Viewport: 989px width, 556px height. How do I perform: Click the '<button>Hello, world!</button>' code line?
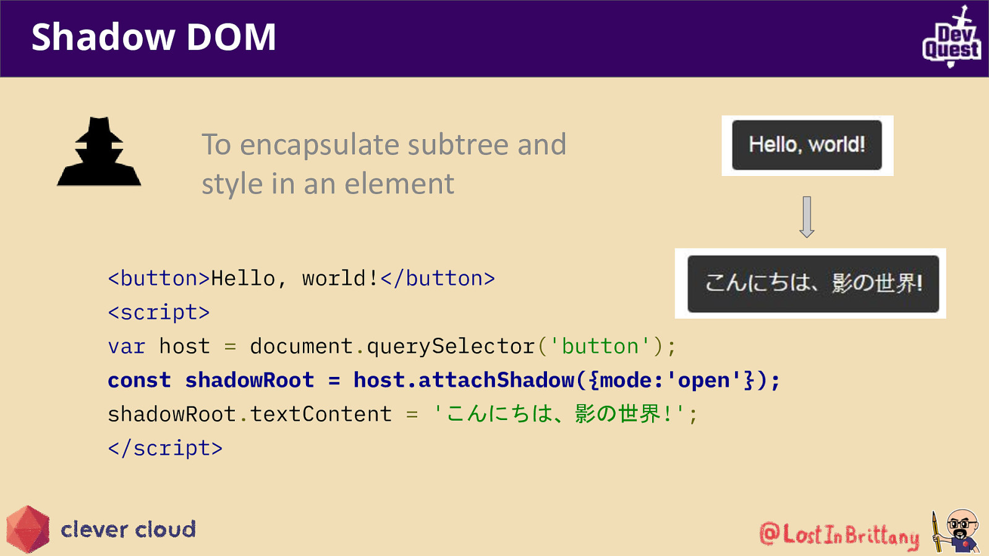[302, 279]
